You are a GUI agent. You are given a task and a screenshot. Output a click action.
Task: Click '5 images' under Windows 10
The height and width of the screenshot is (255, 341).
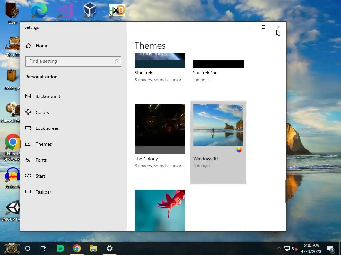click(202, 165)
